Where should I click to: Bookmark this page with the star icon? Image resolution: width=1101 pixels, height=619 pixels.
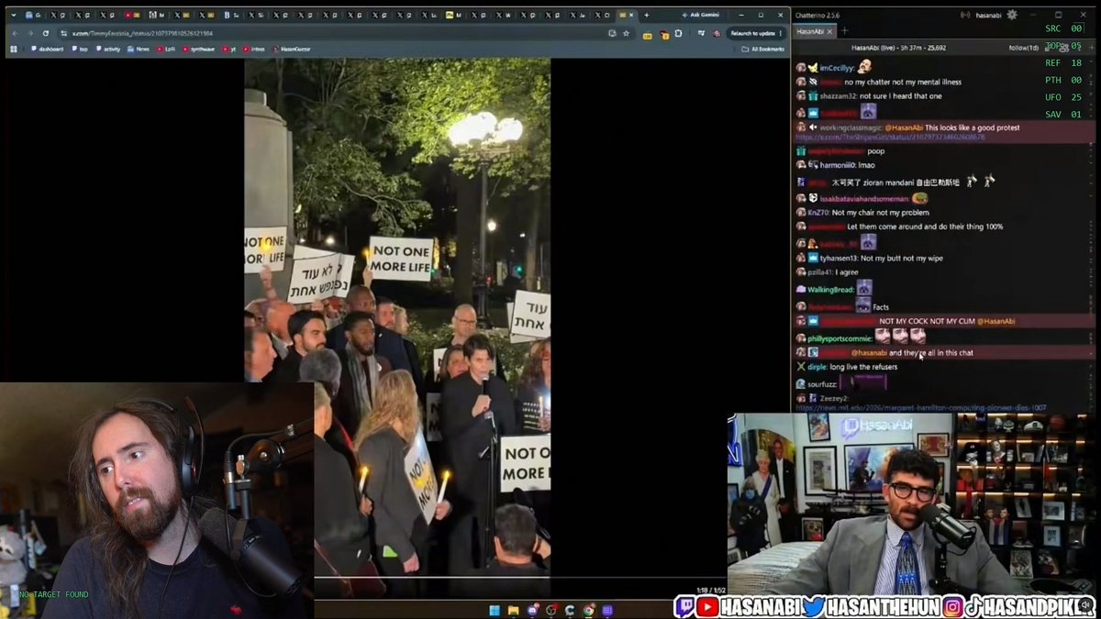pos(626,33)
